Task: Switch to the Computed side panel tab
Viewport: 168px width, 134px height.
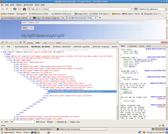Action: pyautogui.click(x=133, y=46)
